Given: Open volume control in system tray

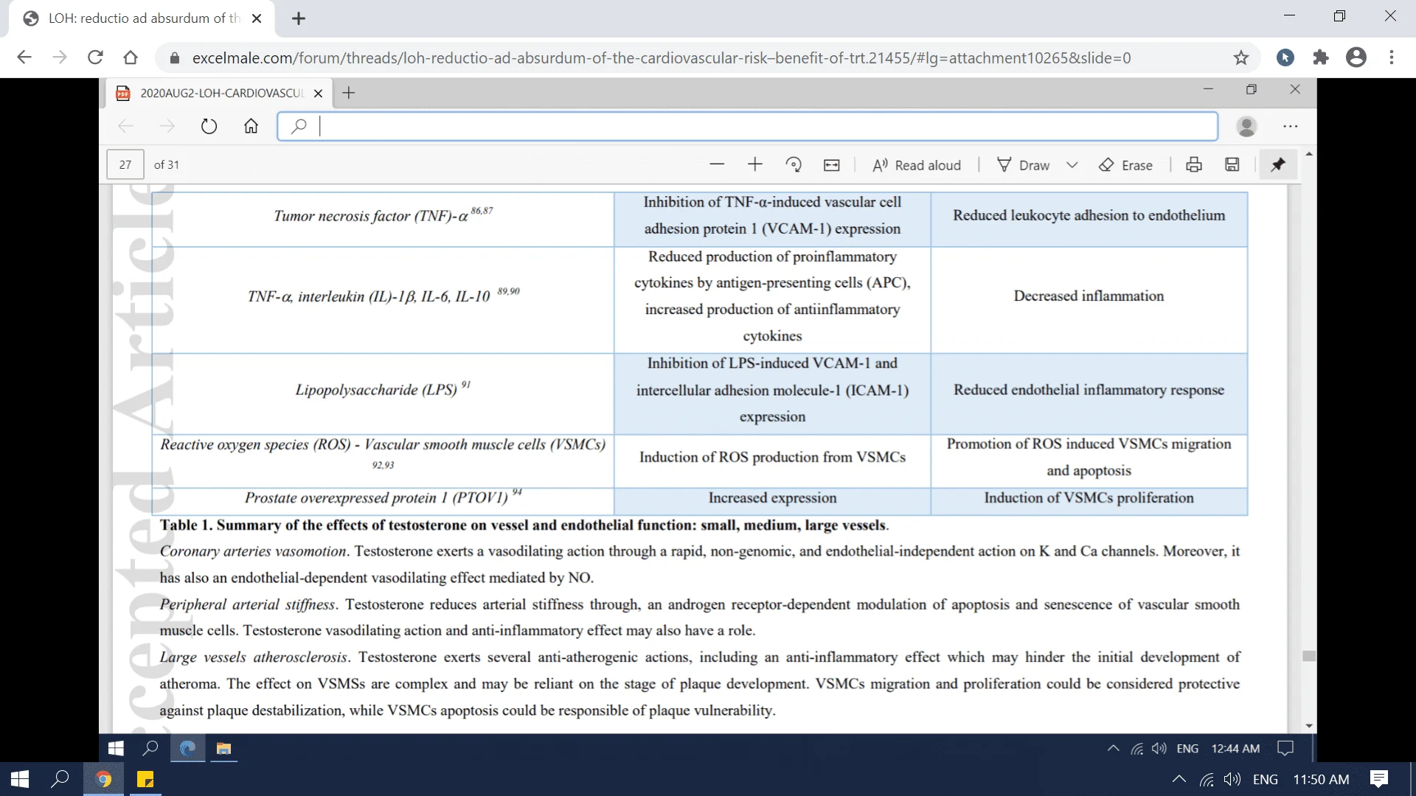Looking at the screenshot, I should click(x=1232, y=779).
